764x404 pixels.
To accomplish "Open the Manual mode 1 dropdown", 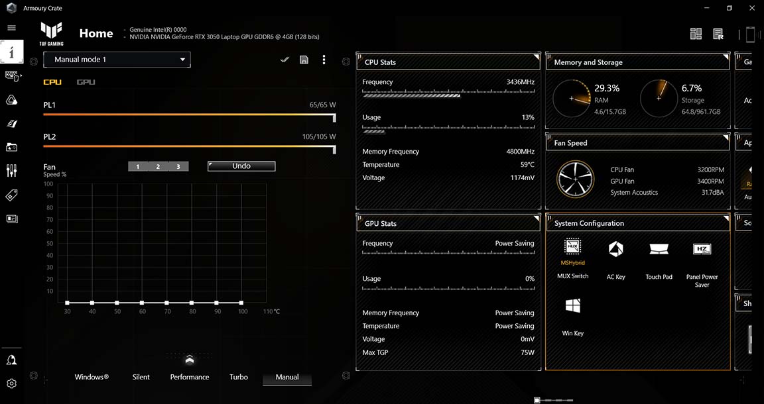I will tap(117, 60).
